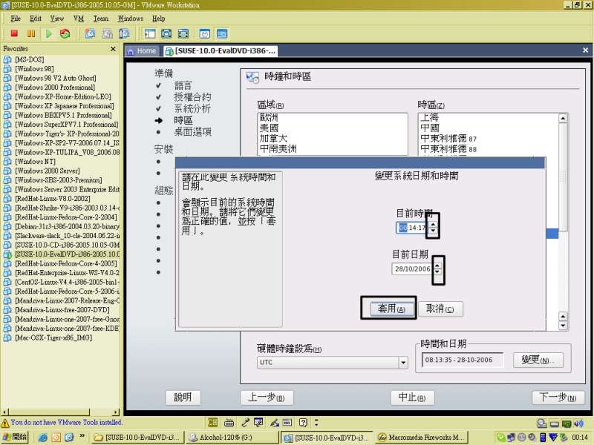Image resolution: width=594 pixels, height=445 pixels.
Task: Click the Revert to Snapshot icon
Action: click(107, 33)
